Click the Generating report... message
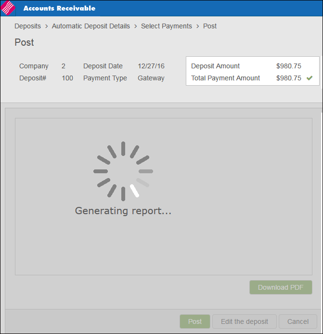 click(123, 211)
